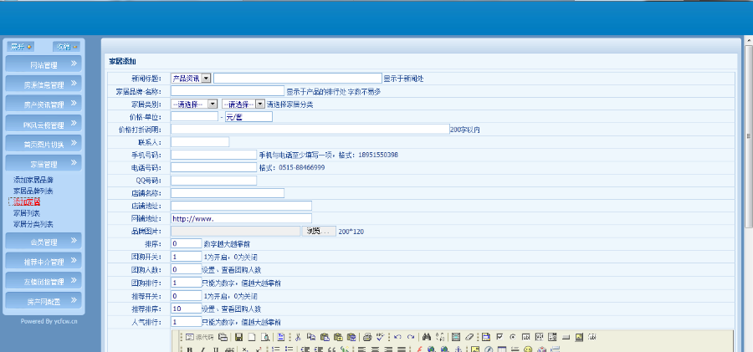This screenshot has width=753, height=352.
Task: Open the second 请选择 subcategory dropdown
Action: pos(243,104)
